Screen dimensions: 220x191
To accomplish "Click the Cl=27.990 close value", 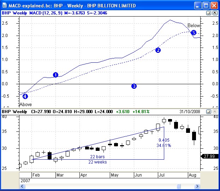I will tap(41, 112).
